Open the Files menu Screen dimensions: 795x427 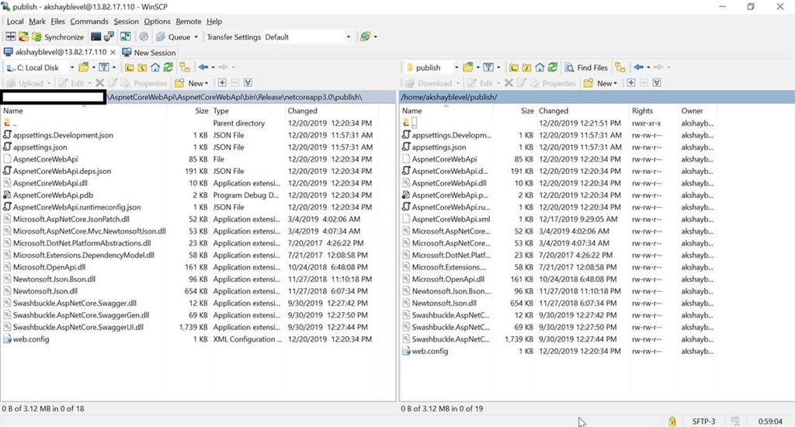pyautogui.click(x=57, y=21)
